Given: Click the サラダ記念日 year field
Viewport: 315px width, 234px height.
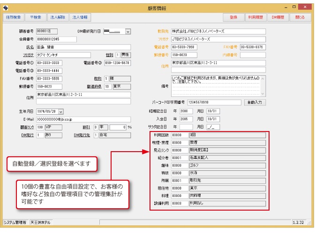Looking at the screenshot, I should point(186,127).
